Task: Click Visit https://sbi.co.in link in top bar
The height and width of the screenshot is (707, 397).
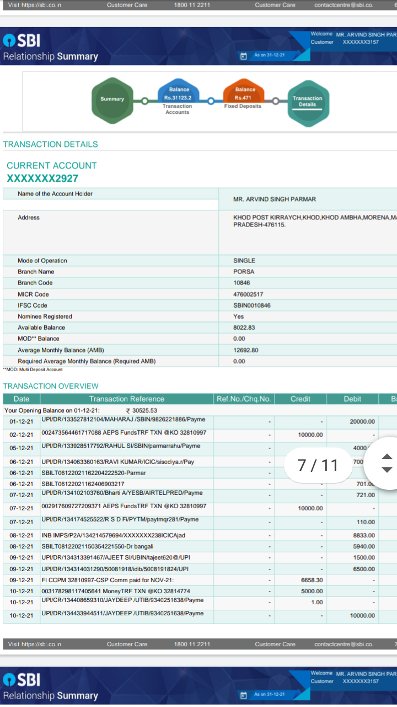Action: 35,5
